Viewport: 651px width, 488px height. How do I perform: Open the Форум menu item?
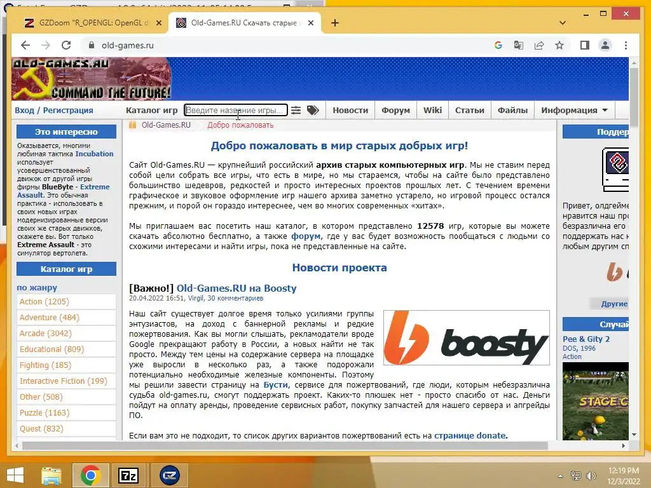(x=395, y=111)
